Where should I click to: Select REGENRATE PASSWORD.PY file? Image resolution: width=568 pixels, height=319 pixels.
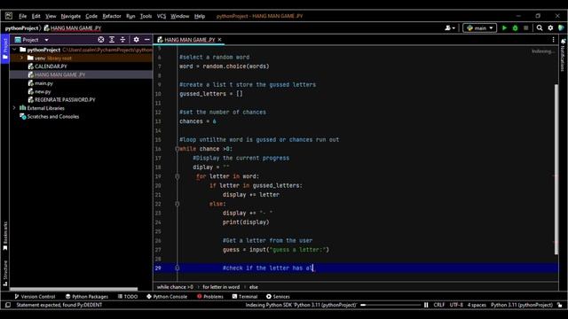pos(65,100)
